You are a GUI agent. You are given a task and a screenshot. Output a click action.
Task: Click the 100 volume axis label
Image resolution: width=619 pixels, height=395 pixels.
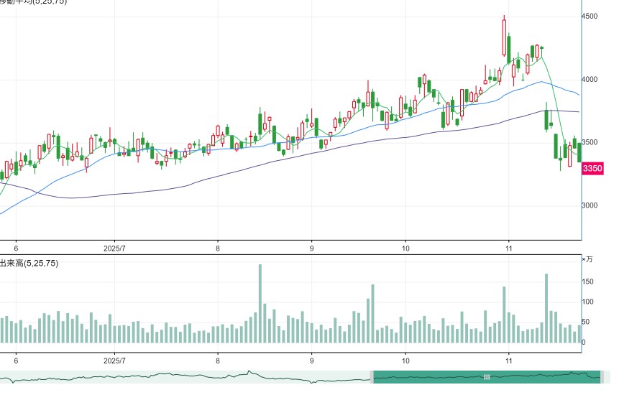pos(588,302)
